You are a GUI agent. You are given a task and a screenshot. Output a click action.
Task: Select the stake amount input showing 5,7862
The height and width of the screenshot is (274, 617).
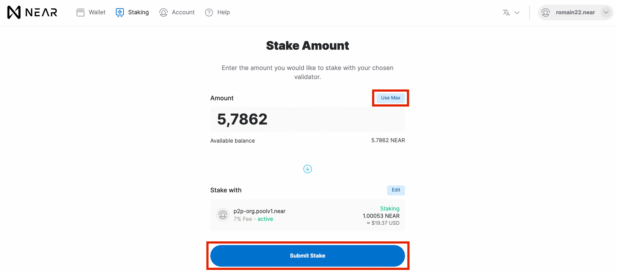[307, 119]
